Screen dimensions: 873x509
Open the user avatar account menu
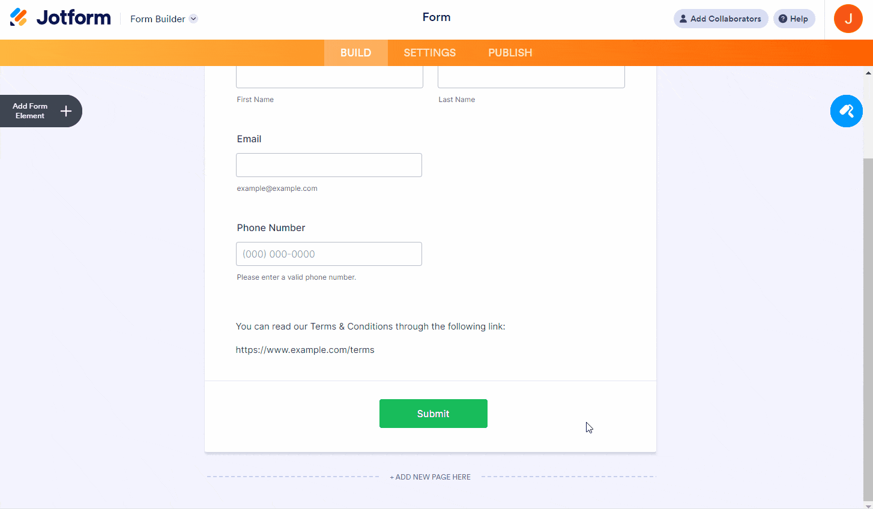[848, 19]
